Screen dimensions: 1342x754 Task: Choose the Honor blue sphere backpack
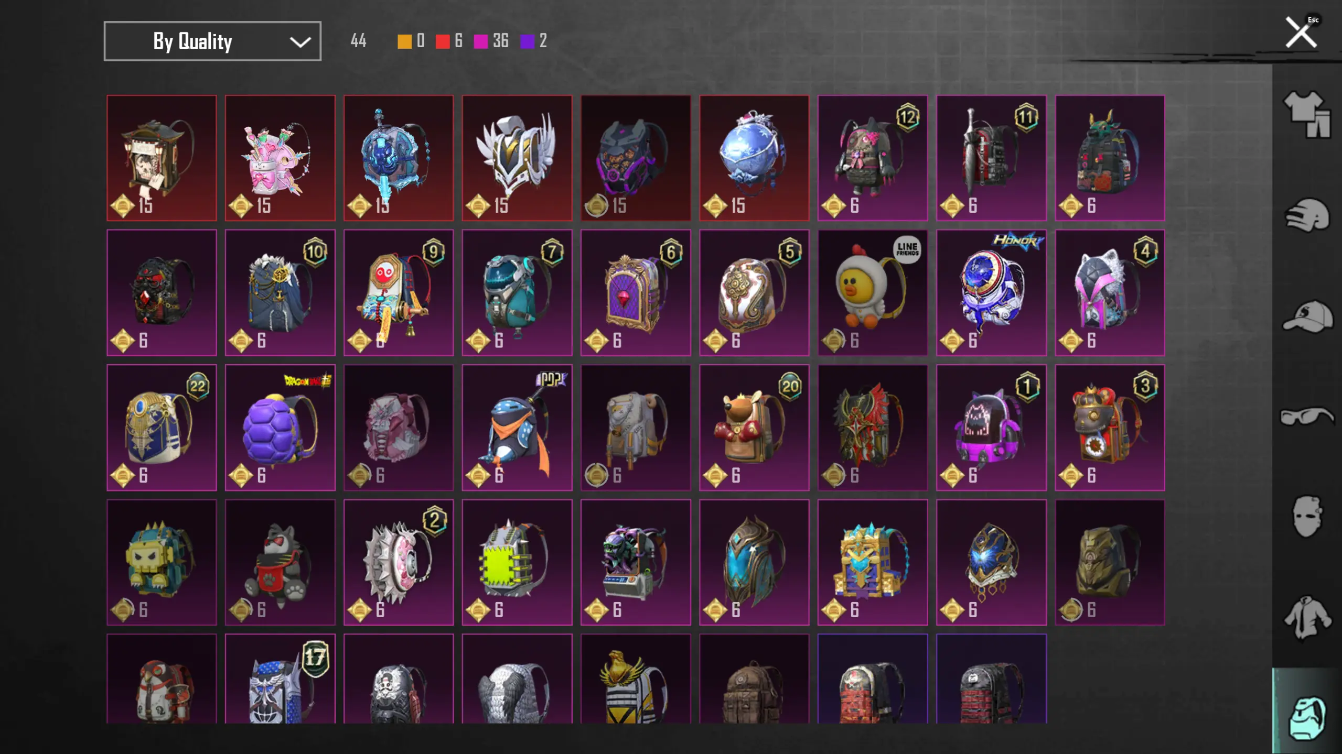click(x=991, y=292)
